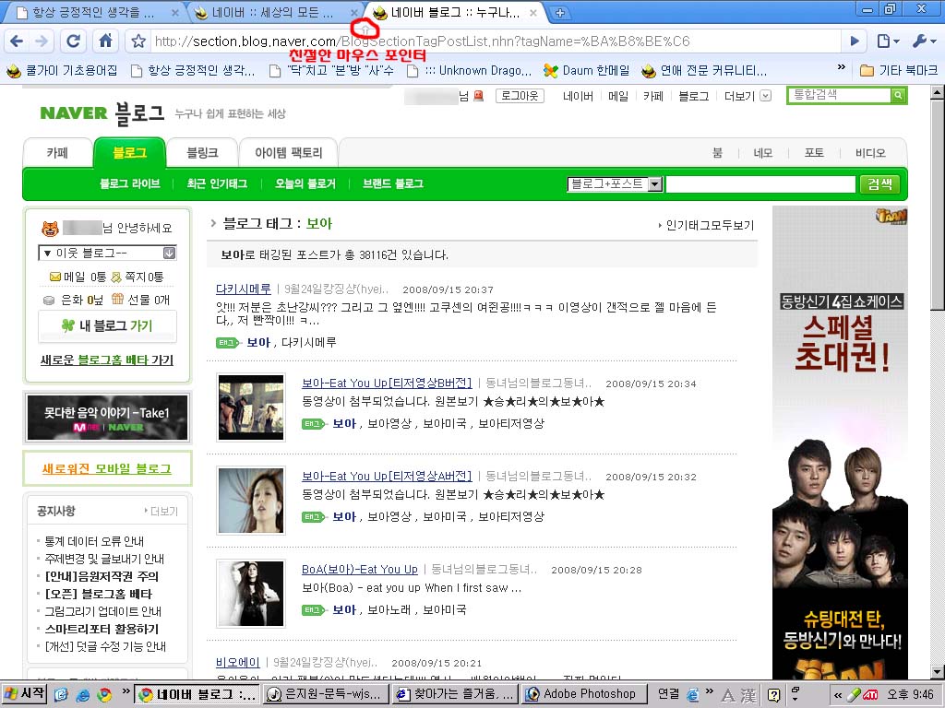Open the notice 스마트리포터 활용하기
The width and height of the screenshot is (945, 708).
pos(102,629)
